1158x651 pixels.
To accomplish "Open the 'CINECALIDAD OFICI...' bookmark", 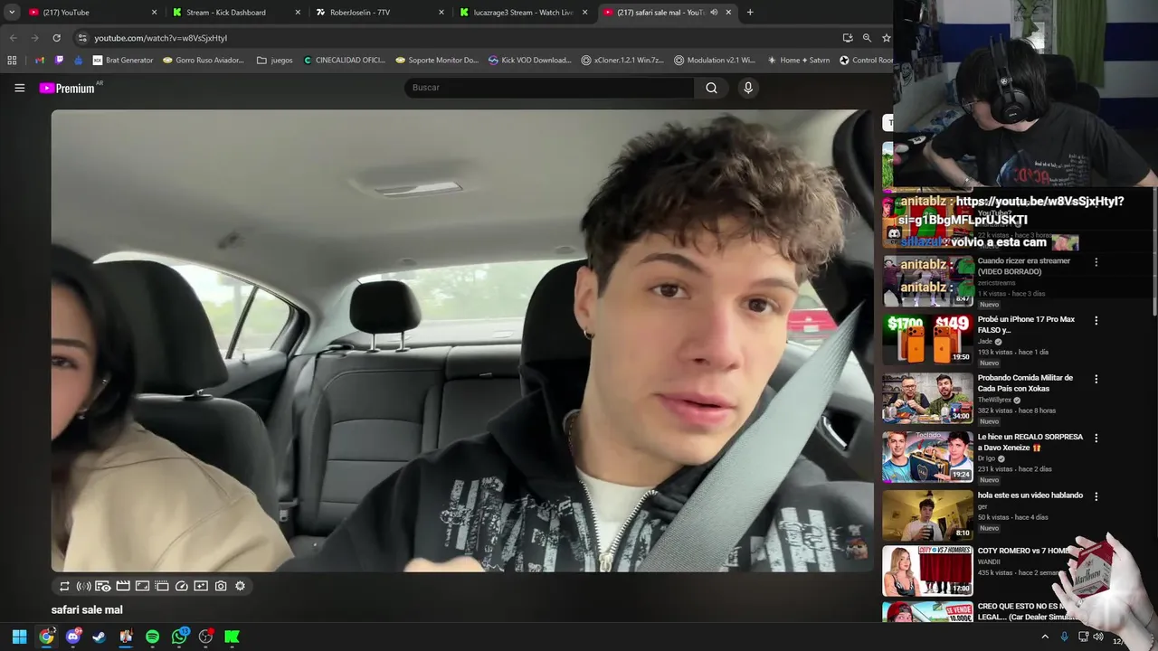I will point(345,61).
